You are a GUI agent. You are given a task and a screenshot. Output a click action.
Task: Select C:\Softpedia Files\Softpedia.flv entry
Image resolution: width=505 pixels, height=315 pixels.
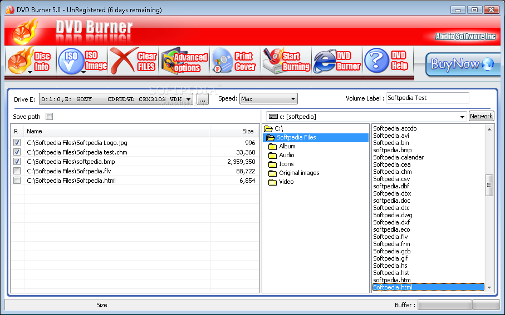pos(69,171)
